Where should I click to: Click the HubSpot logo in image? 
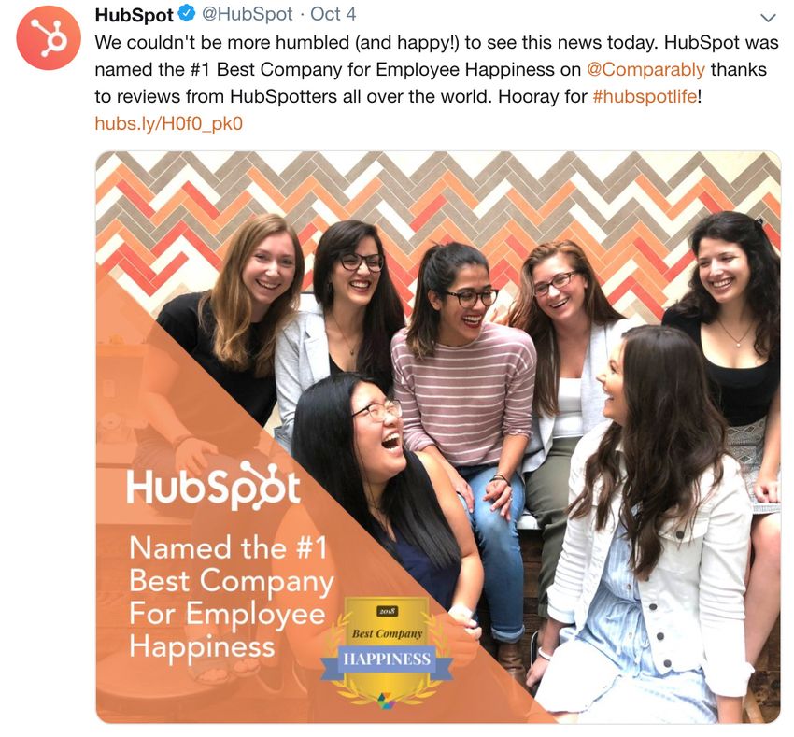point(213,485)
